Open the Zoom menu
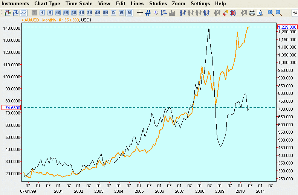The image size is (298, 195). 179,4
